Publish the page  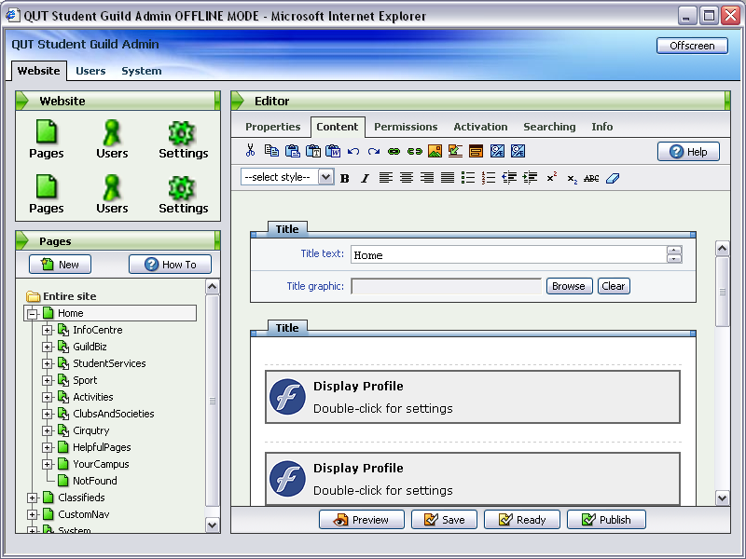tap(606, 520)
